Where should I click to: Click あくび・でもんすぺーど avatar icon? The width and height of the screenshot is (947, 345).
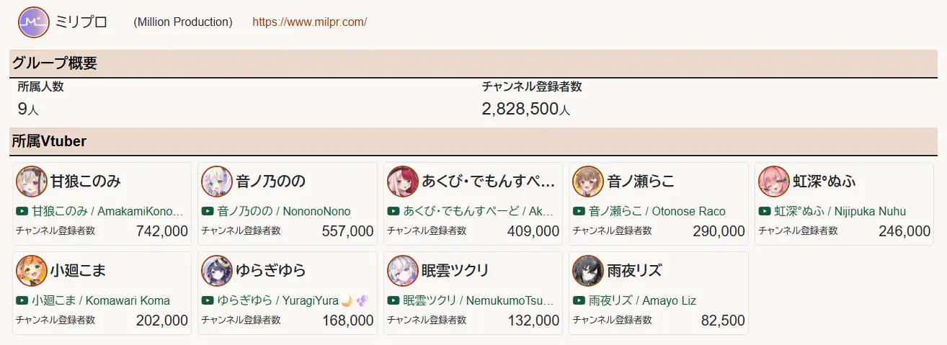[x=403, y=182]
